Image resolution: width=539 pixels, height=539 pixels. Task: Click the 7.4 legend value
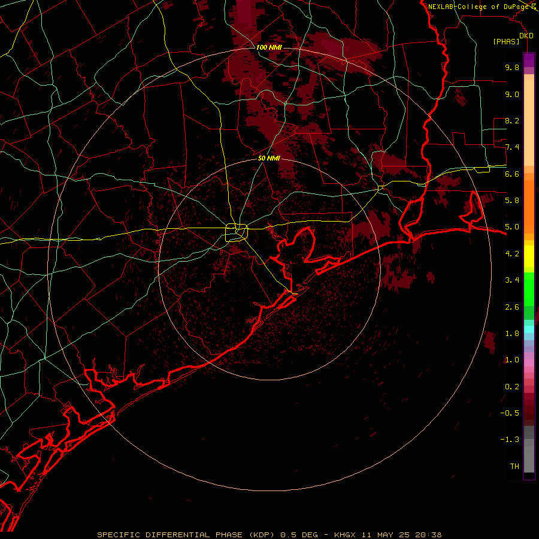pyautogui.click(x=512, y=147)
